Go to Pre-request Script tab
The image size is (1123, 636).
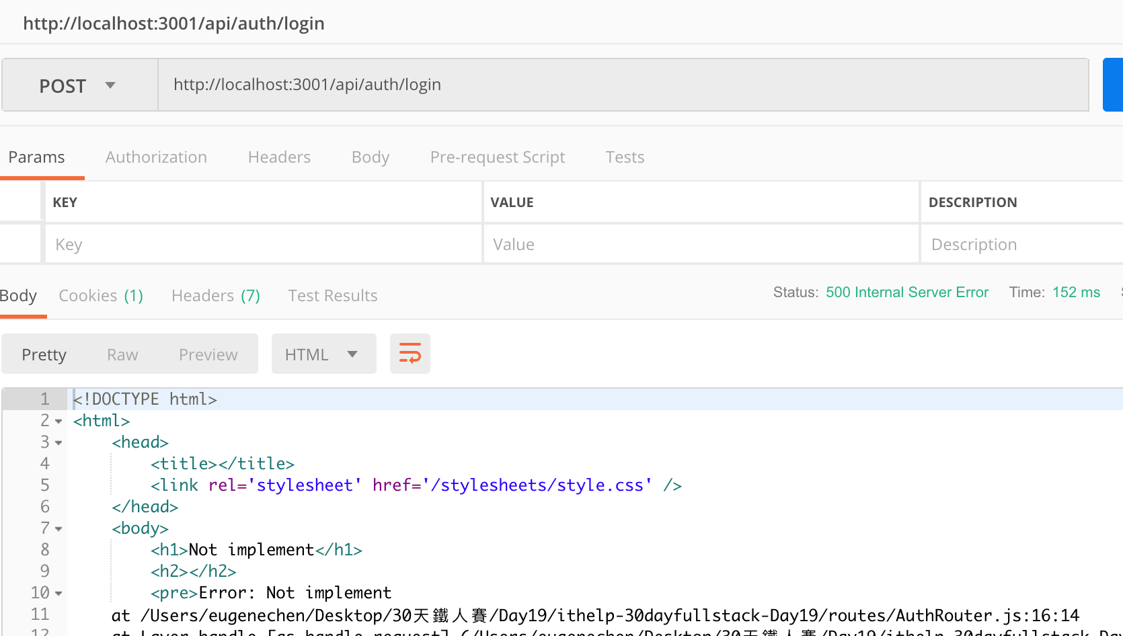497,157
